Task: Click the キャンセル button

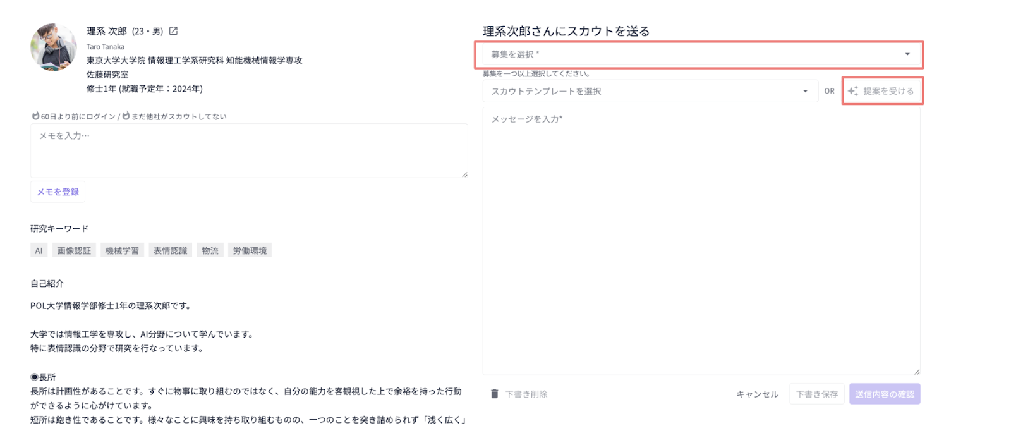Action: click(x=757, y=394)
